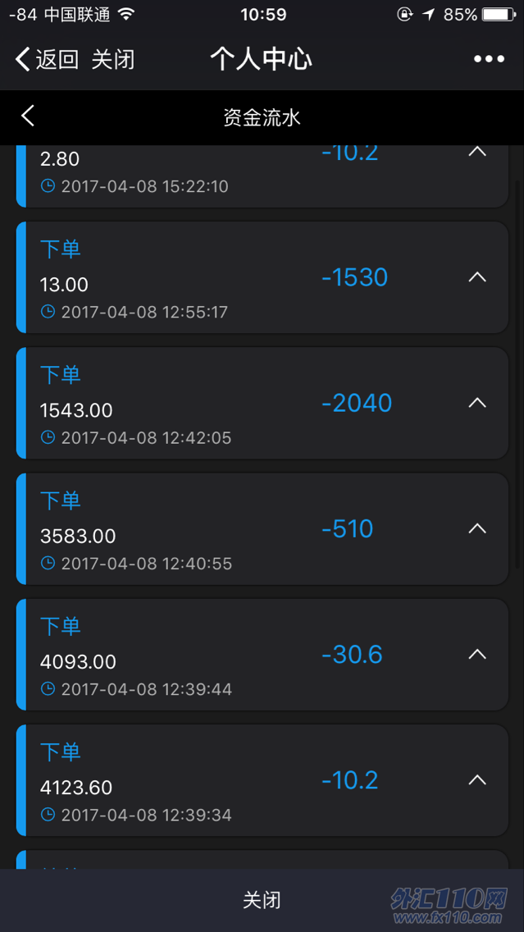Collapse the -510 transaction entry
This screenshot has height=932, width=524.
(477, 528)
